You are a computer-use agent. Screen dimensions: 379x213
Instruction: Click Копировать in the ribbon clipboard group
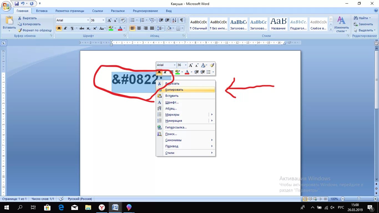29,24
